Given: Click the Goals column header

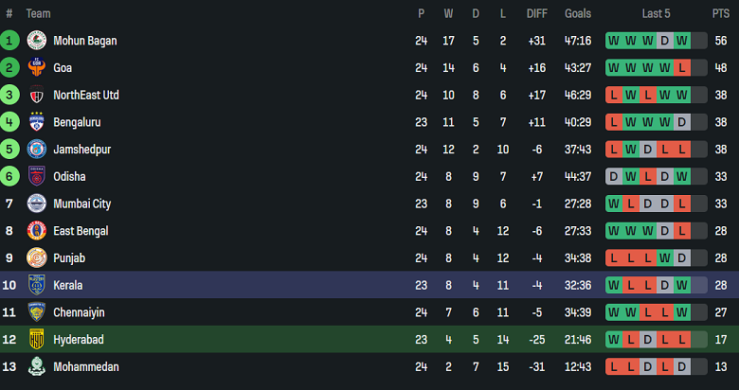Looking at the screenshot, I should click(577, 13).
